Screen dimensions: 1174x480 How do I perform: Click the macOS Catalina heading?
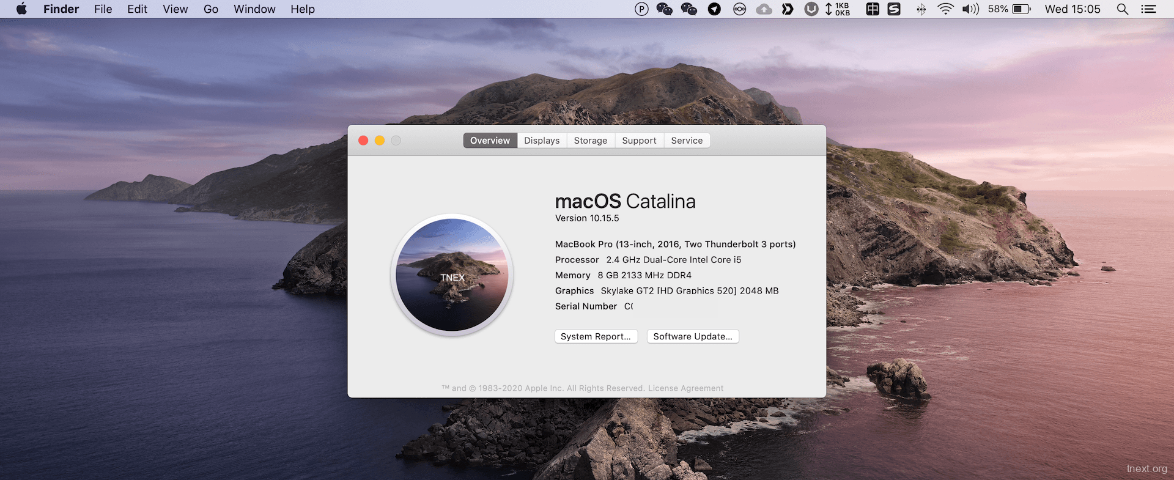(x=625, y=201)
